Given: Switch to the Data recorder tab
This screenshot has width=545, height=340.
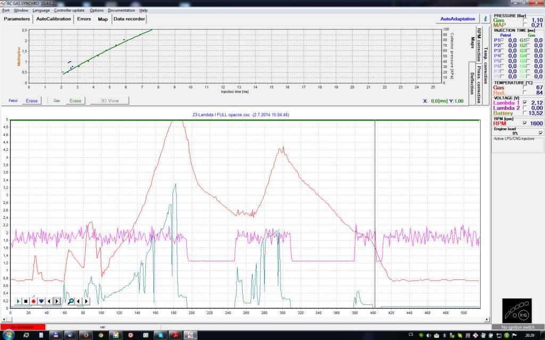Looking at the screenshot, I should (129, 19).
